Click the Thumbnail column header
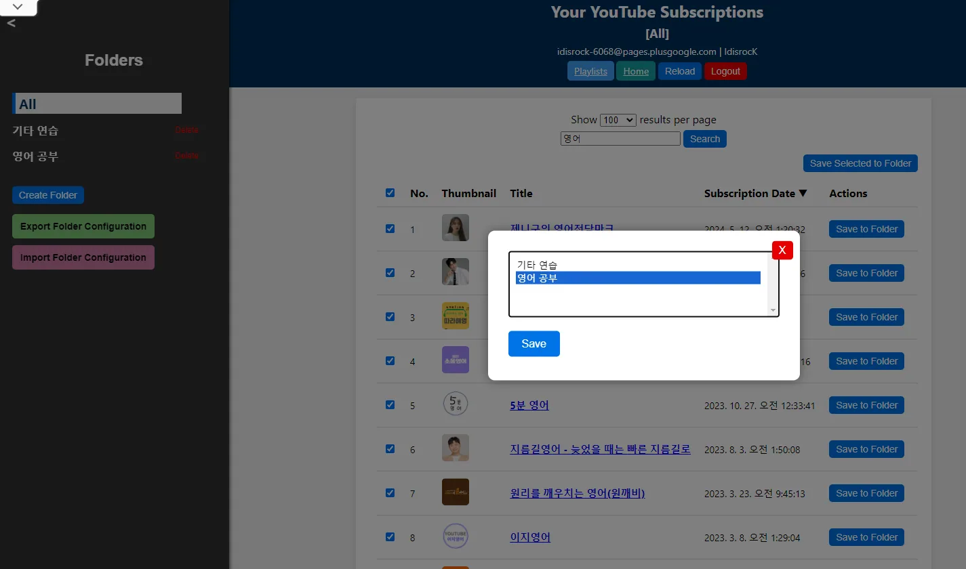This screenshot has height=569, width=966. point(469,194)
